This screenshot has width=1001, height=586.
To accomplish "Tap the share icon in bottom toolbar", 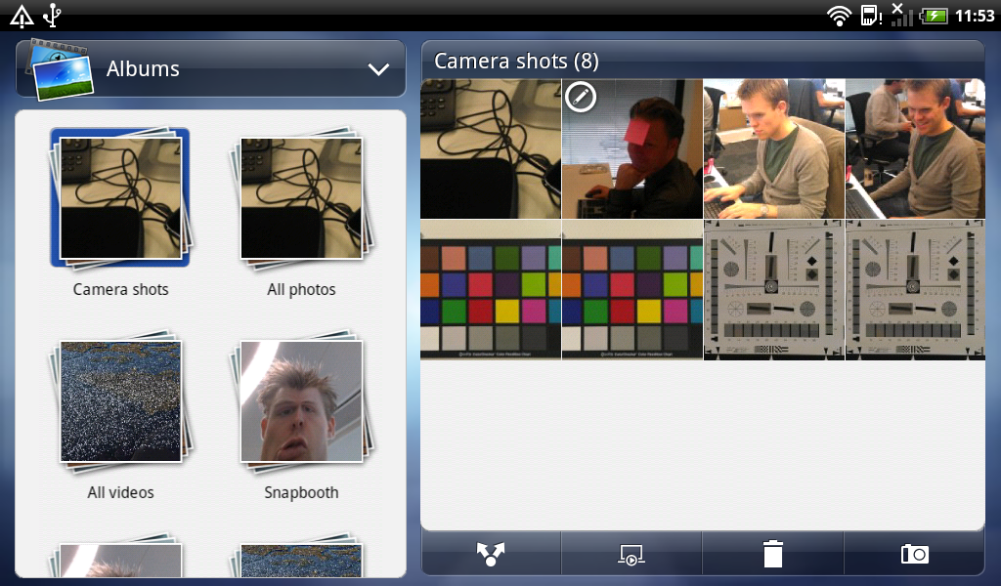I will [491, 554].
